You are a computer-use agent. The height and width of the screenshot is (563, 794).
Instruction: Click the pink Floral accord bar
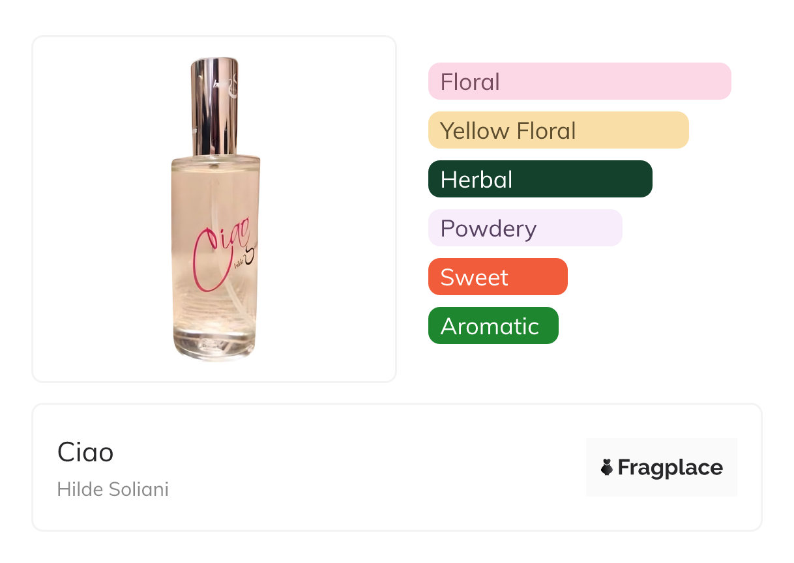coord(579,81)
